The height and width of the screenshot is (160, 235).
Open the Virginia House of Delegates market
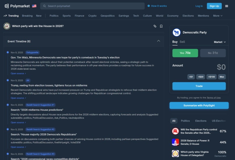pos(194,154)
